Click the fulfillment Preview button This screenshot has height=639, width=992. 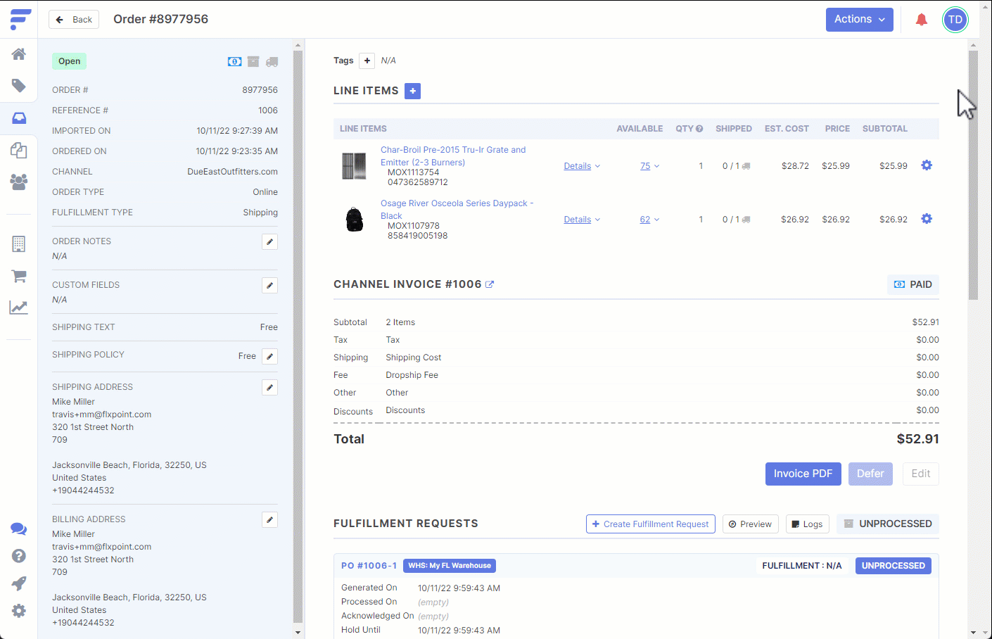[750, 524]
